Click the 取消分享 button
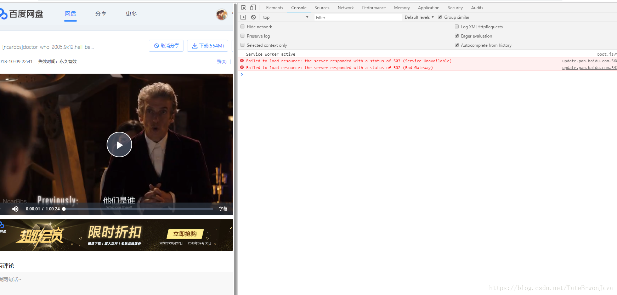Screen dimensions: 617x295 click(166, 46)
